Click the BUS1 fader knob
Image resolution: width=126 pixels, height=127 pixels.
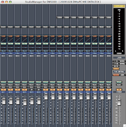coord(60,97)
